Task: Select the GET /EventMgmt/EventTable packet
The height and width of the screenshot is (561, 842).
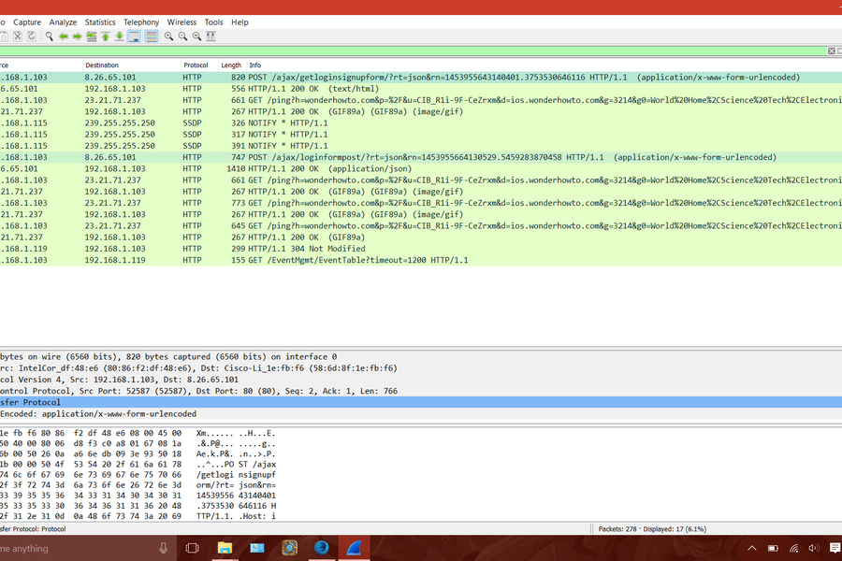Action: point(421,260)
